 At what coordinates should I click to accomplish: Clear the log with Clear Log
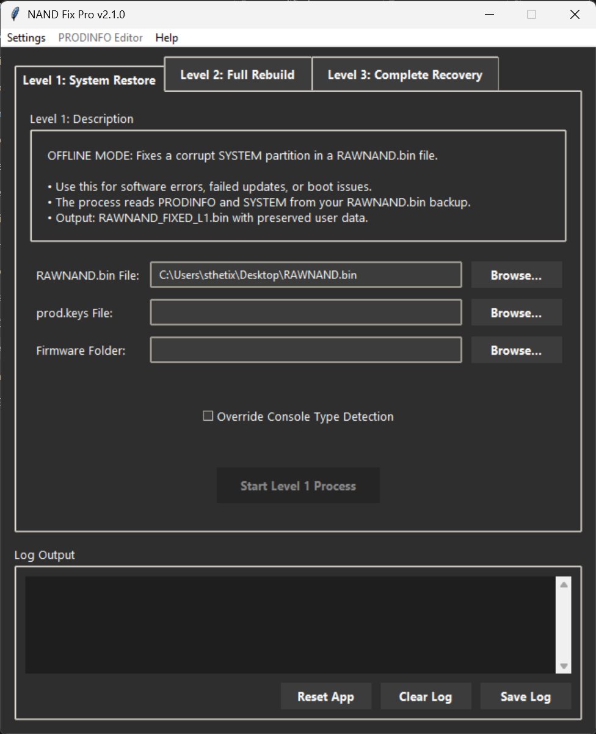pyautogui.click(x=425, y=697)
